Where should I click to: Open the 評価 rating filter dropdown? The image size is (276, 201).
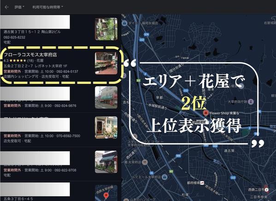click(19, 7)
